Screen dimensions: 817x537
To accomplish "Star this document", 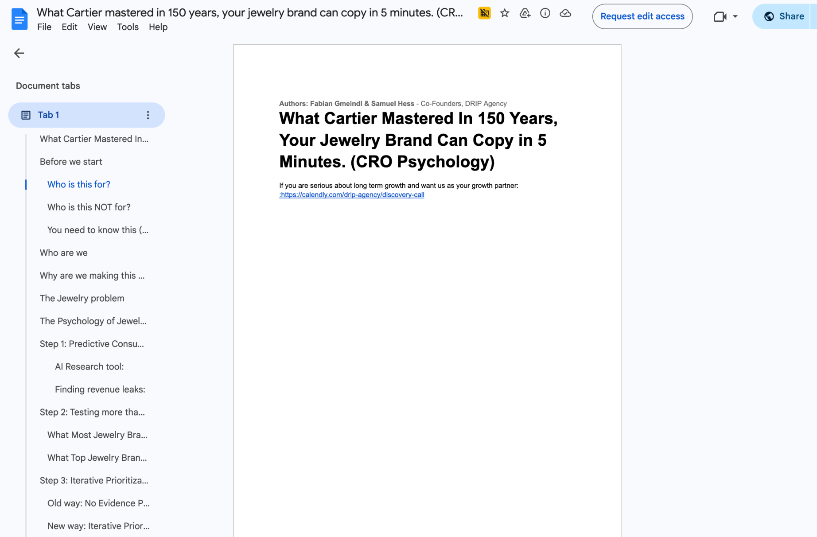I will pos(505,13).
